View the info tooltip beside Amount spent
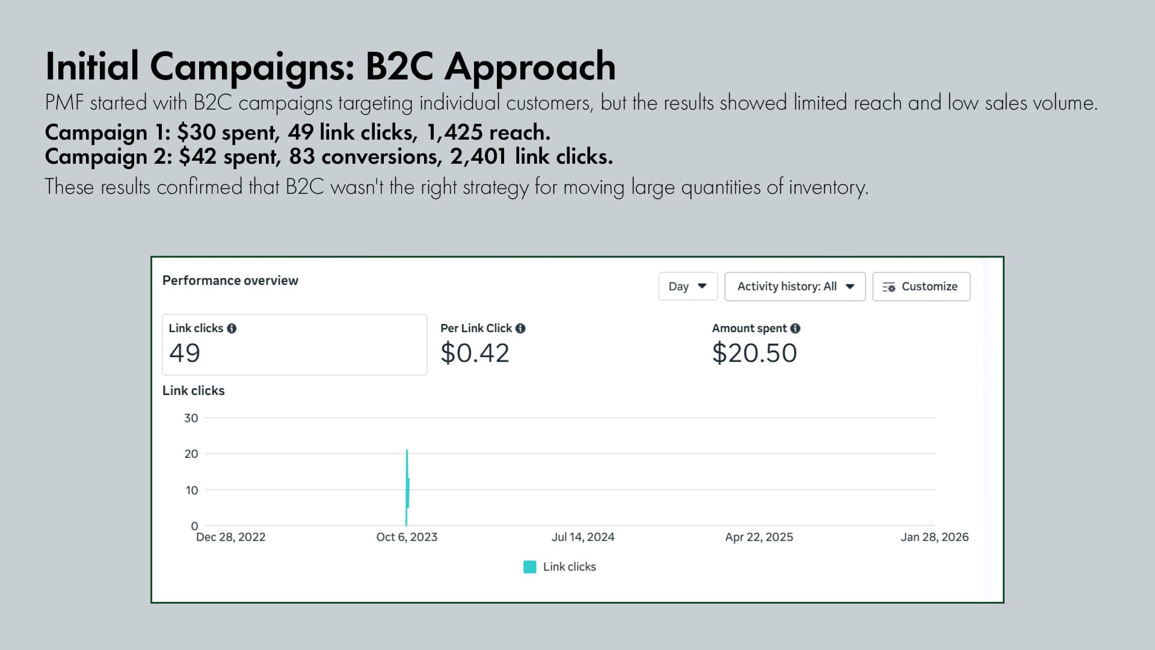The image size is (1155, 650). point(796,328)
